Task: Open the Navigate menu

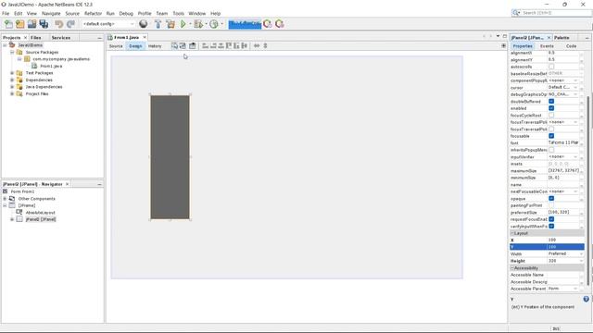Action: [51, 13]
